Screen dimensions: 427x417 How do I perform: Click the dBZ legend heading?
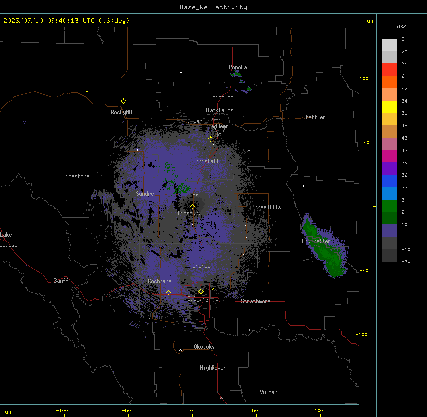401,26
